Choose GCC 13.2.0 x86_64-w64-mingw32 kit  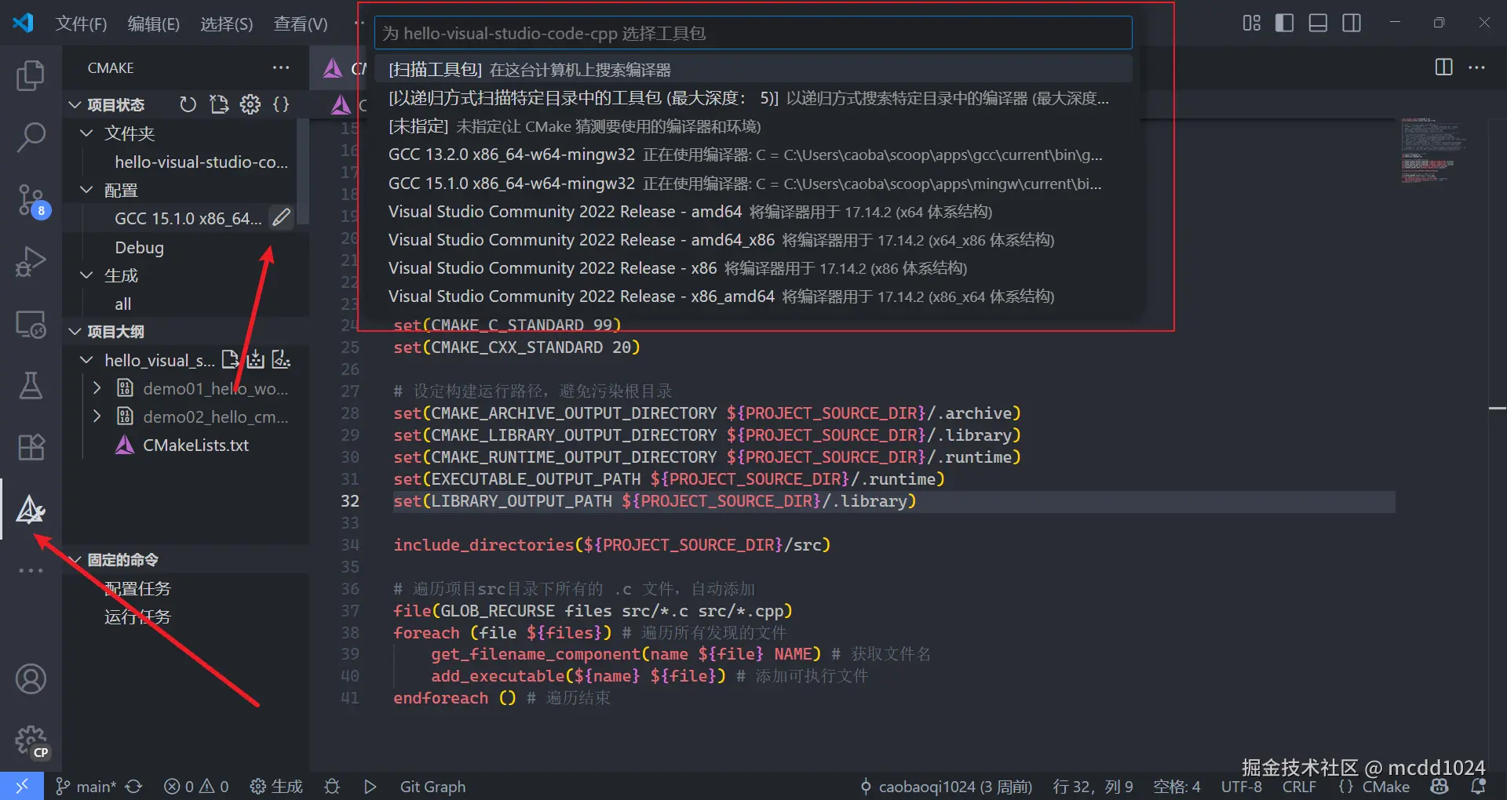pyautogui.click(x=753, y=155)
